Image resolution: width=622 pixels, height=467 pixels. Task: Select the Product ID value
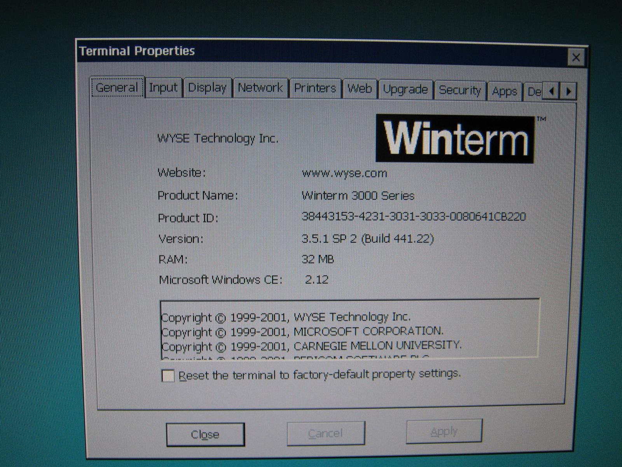point(414,216)
